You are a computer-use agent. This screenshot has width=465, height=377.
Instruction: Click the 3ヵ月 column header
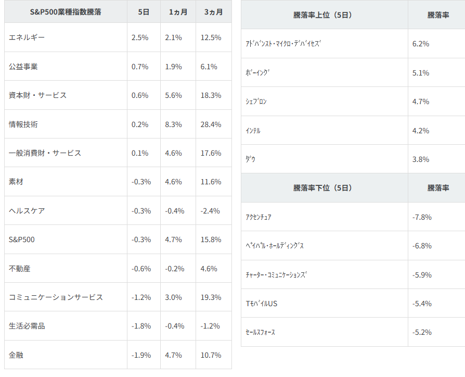(x=213, y=12)
